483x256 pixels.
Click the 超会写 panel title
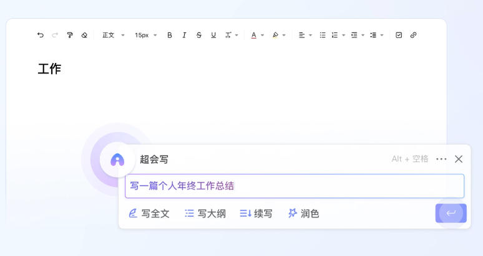154,159
